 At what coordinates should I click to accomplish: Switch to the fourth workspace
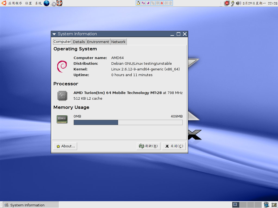pos(258,205)
